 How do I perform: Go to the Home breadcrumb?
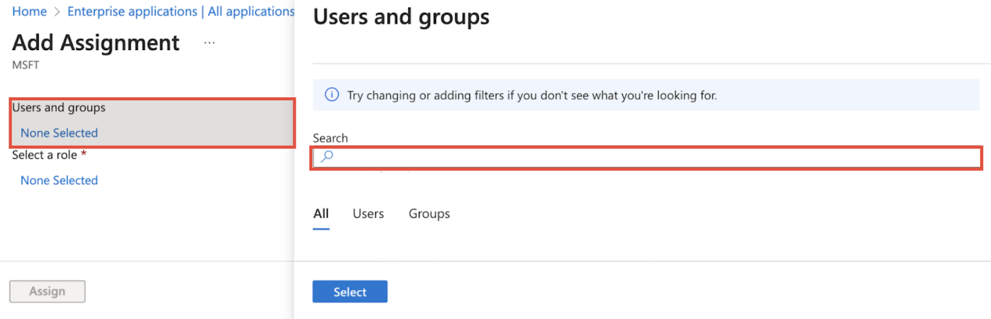29,12
